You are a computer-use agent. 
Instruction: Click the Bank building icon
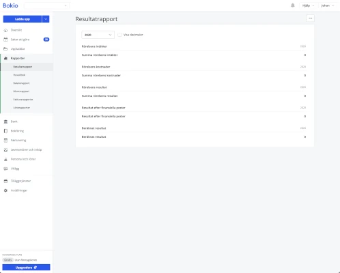pos(5,121)
